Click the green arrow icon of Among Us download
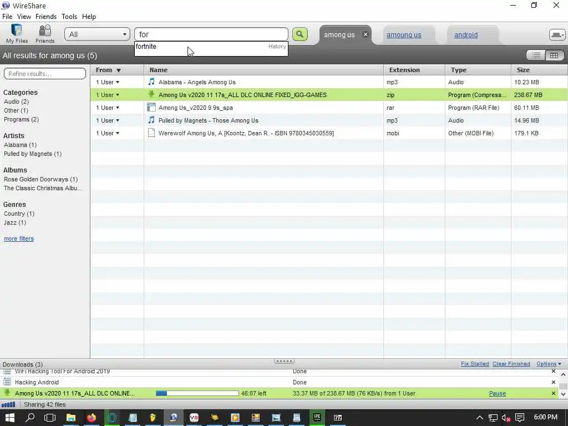568x426 pixels. (7, 393)
